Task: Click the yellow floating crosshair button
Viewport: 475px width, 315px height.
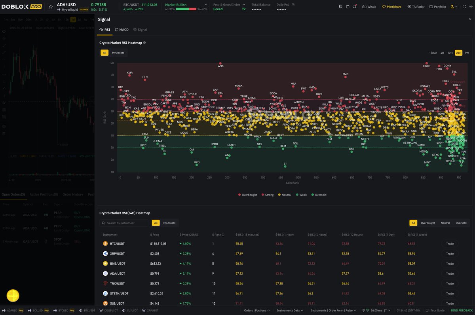Action: [x=13, y=296]
